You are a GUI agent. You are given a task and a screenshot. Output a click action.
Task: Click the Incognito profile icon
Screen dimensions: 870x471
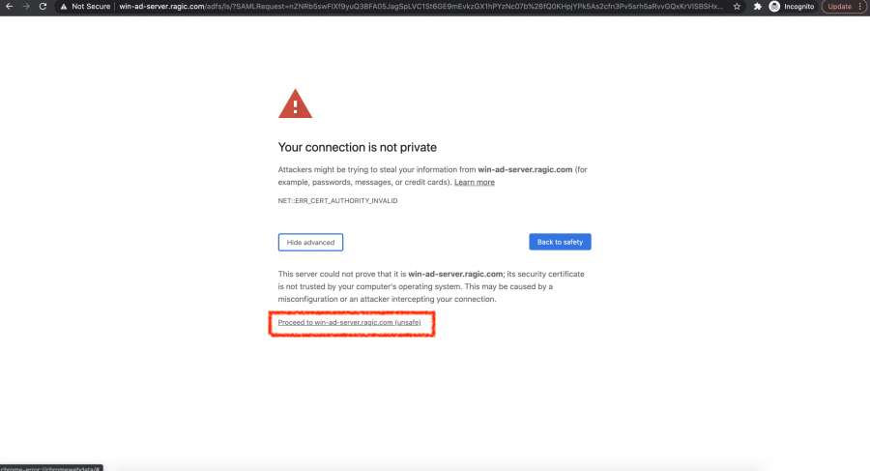coord(776,6)
